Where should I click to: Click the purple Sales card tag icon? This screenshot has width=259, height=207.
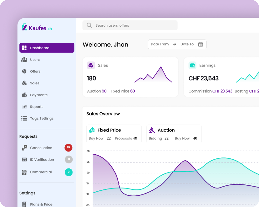click(91, 65)
